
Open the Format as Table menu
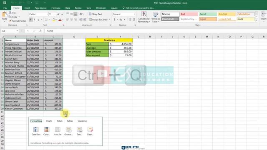155,17
